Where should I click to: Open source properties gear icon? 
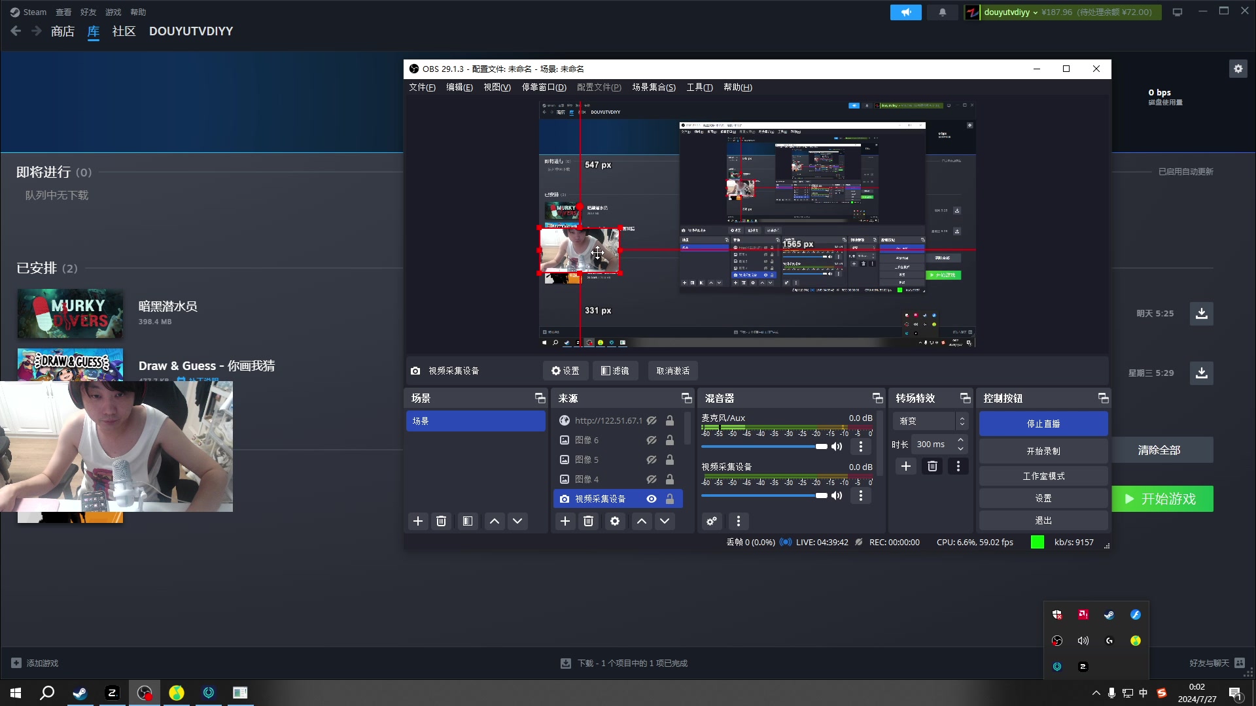pos(614,521)
